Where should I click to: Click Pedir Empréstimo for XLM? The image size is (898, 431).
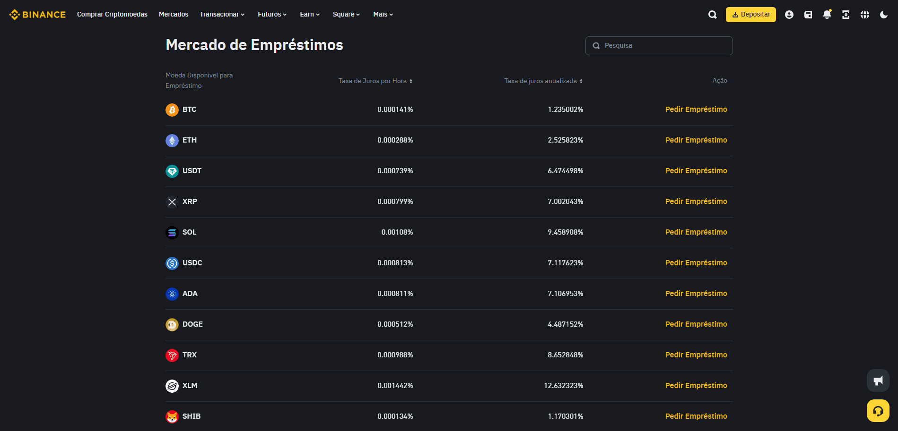click(x=696, y=386)
